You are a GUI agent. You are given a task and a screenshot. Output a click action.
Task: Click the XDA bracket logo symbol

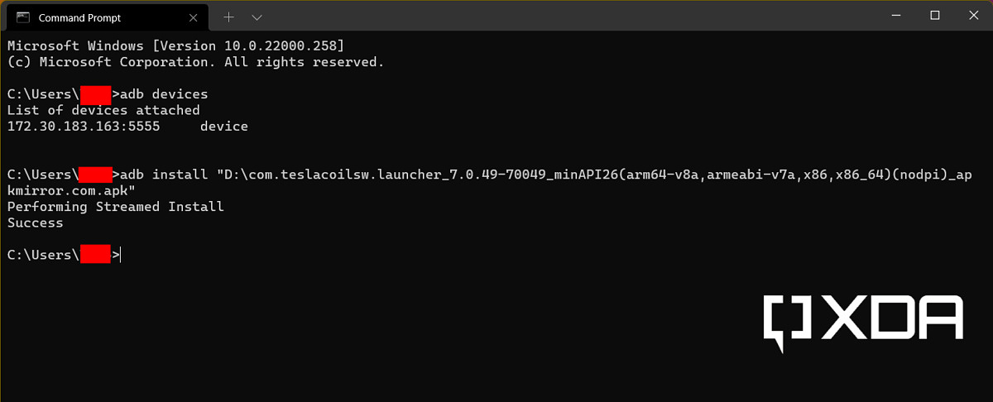(x=784, y=321)
